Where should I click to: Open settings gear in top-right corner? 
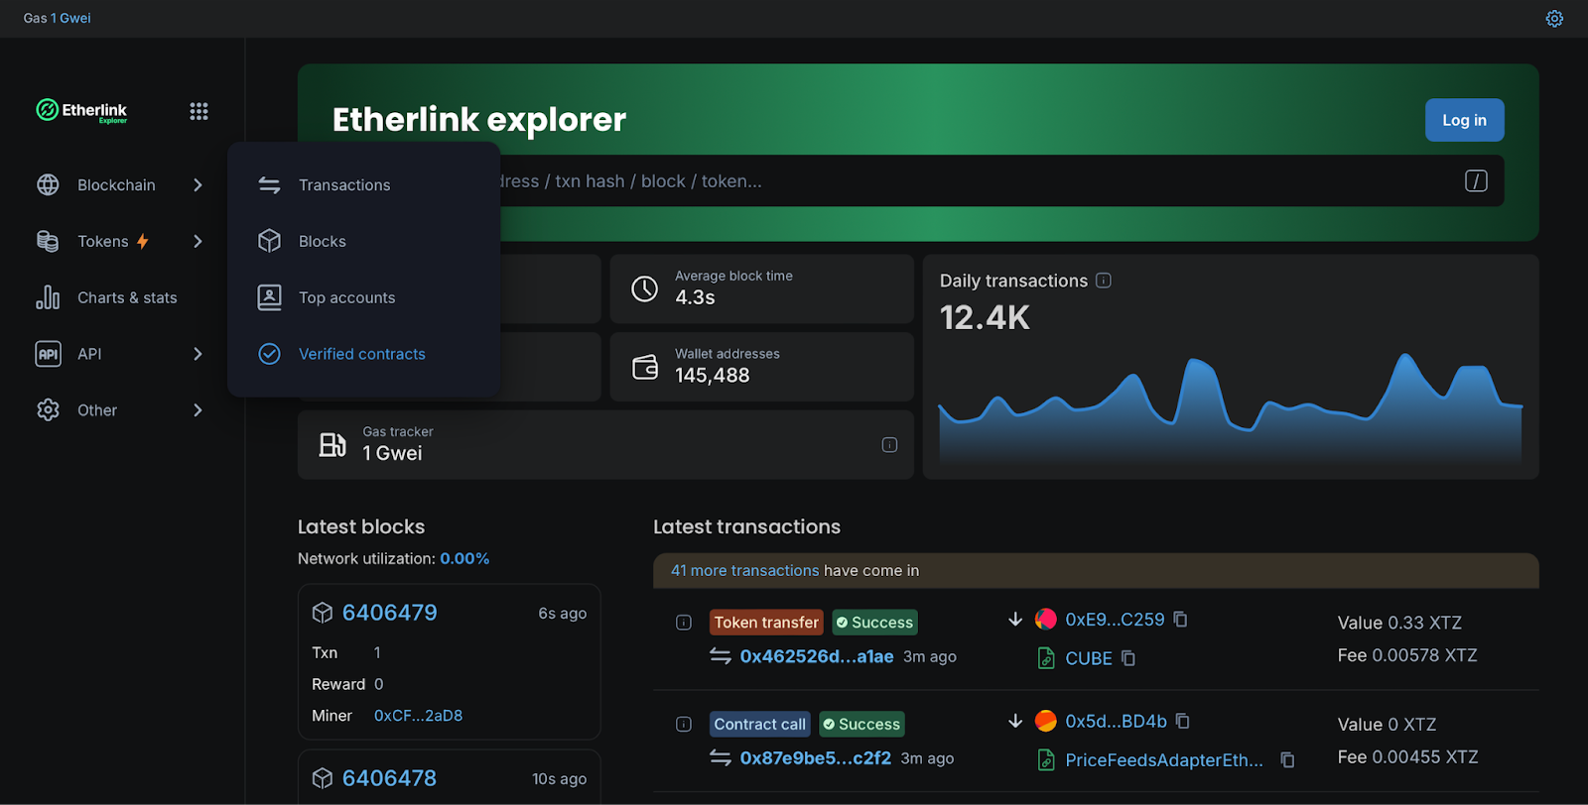tap(1554, 19)
